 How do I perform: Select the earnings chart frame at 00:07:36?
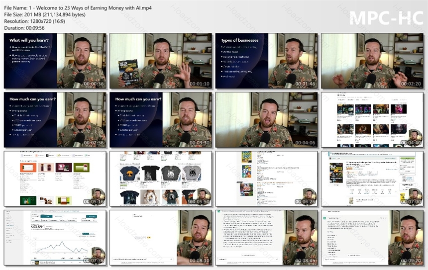55,238
